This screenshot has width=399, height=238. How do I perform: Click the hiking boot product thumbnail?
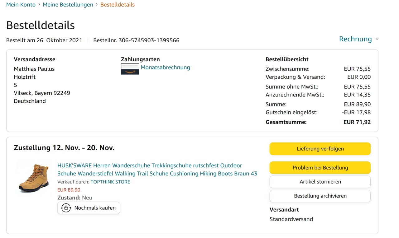coord(33,178)
